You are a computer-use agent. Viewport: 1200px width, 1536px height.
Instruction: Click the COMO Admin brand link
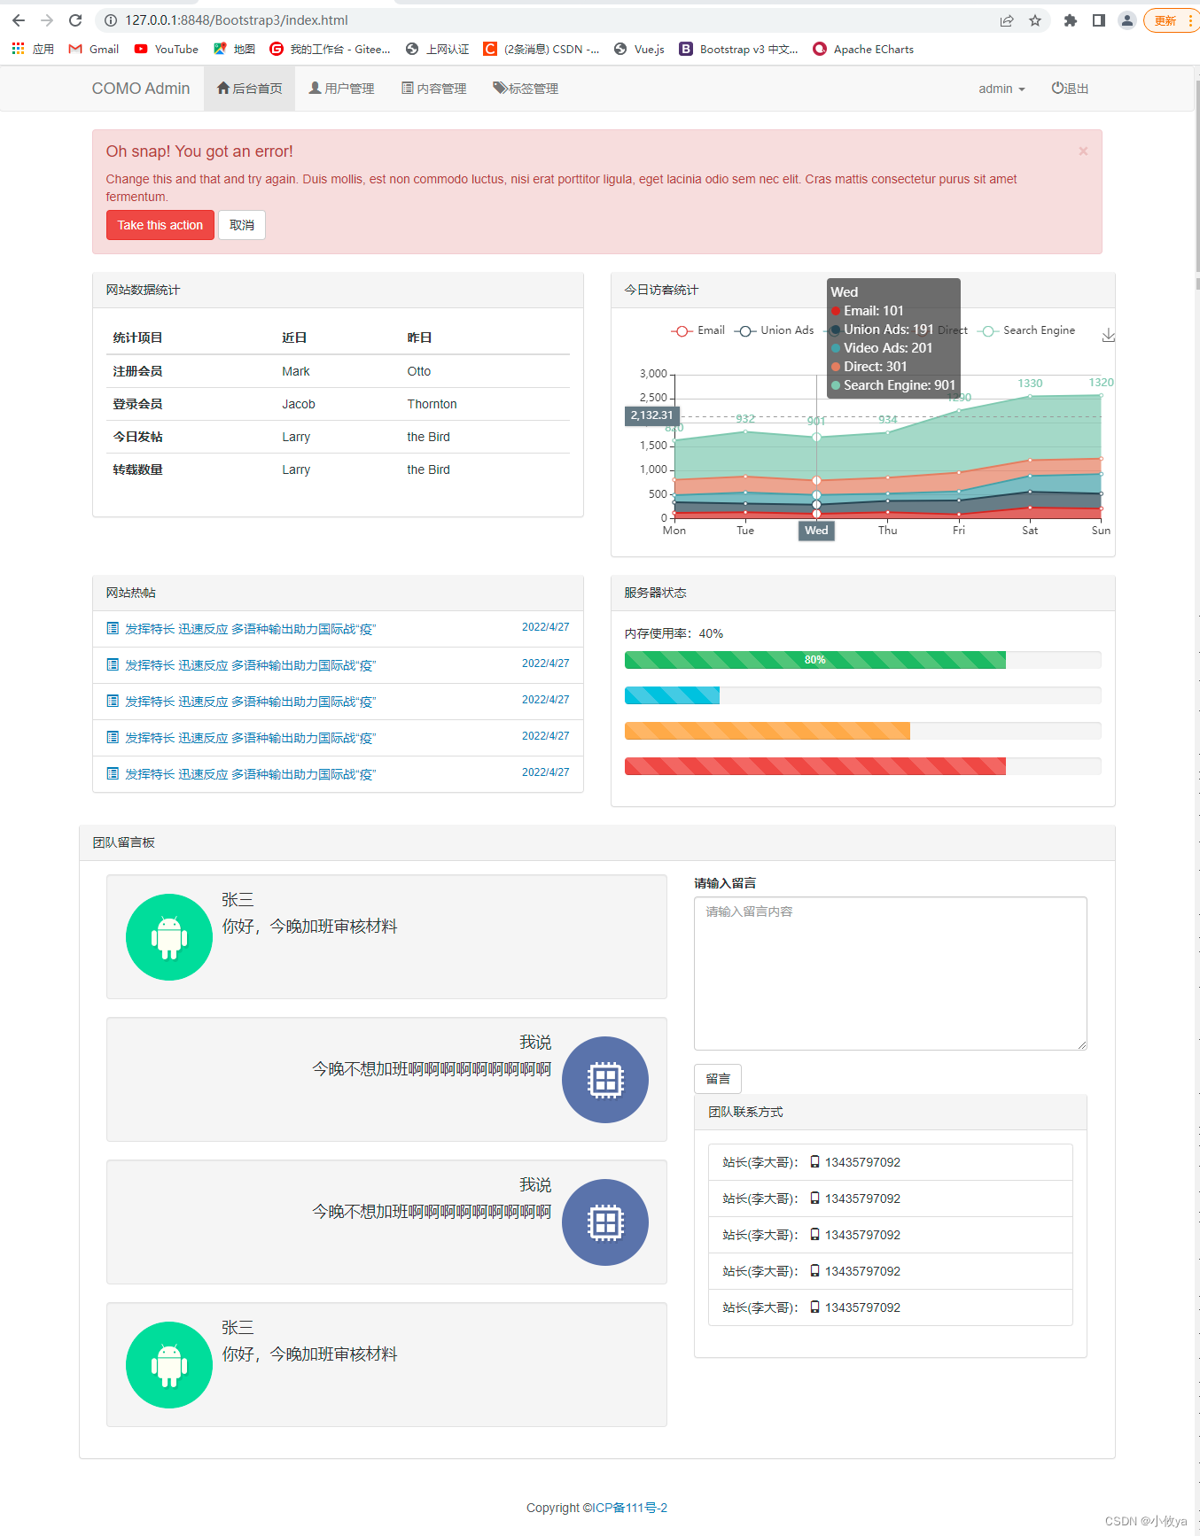pyautogui.click(x=141, y=89)
